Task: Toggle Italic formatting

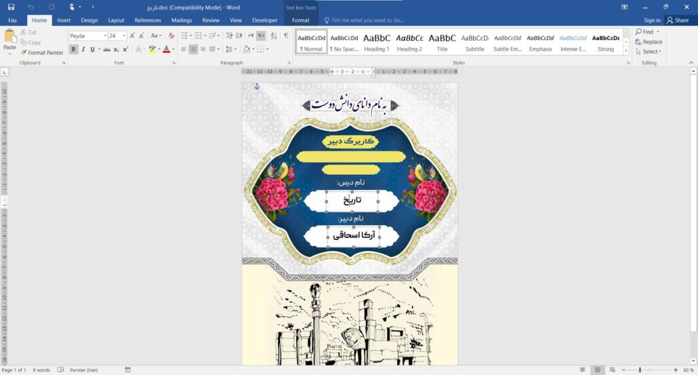Action: click(83, 50)
